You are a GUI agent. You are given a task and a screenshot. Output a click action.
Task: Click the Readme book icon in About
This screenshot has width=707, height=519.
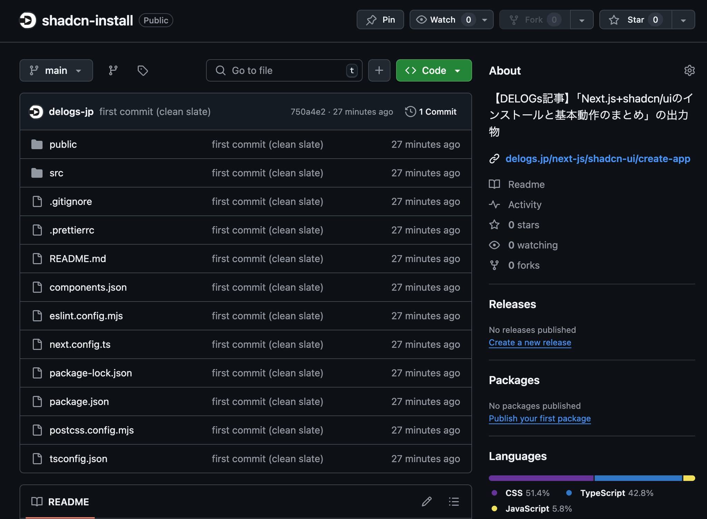(x=494, y=184)
